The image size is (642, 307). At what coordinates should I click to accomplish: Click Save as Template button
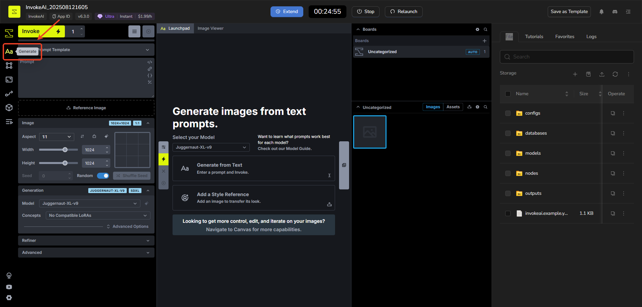pyautogui.click(x=569, y=12)
